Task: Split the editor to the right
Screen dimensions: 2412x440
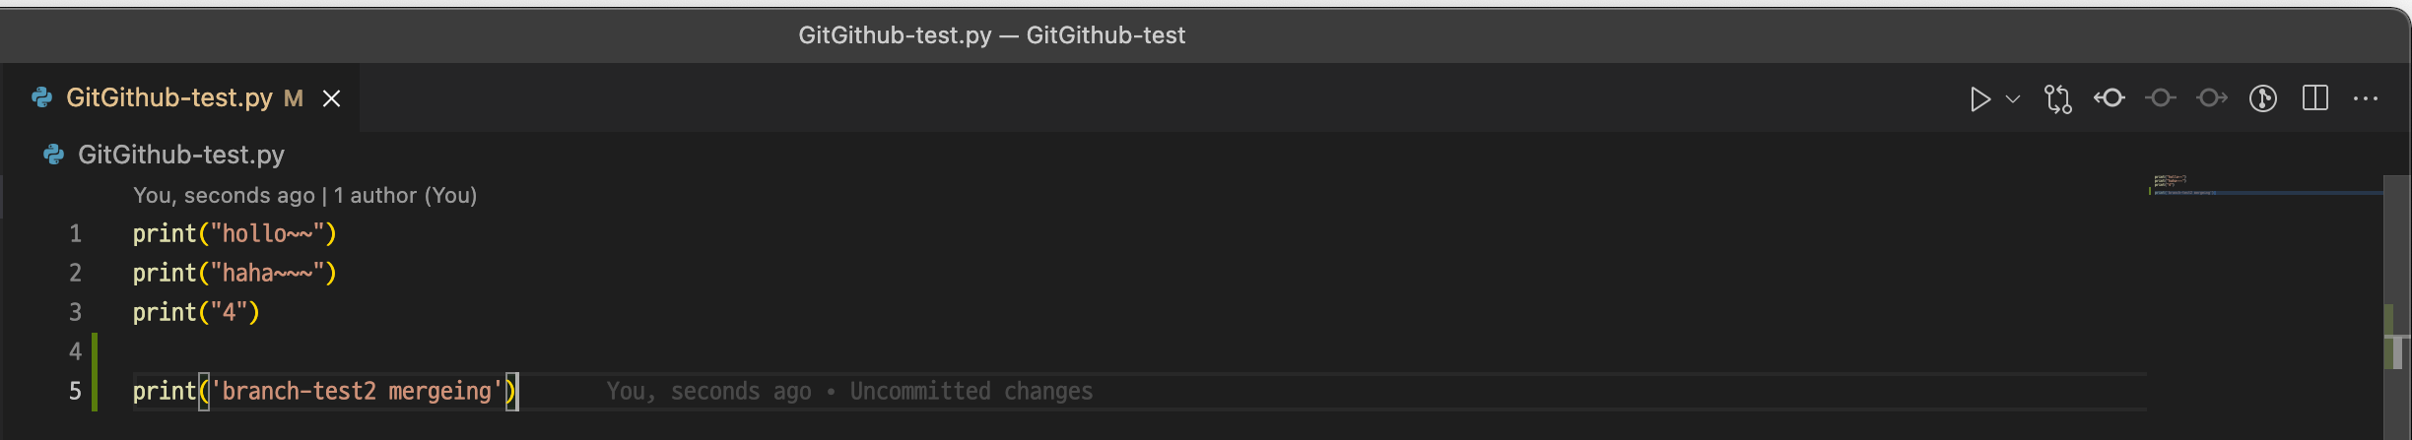Action: [x=2315, y=98]
